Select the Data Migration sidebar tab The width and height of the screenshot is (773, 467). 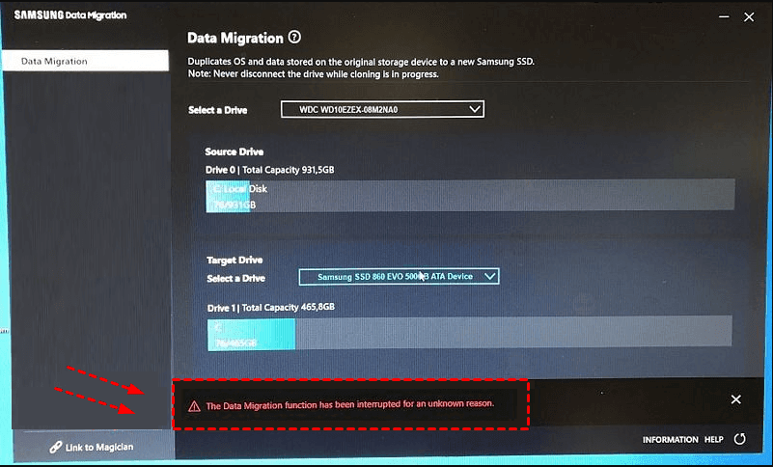pos(85,61)
